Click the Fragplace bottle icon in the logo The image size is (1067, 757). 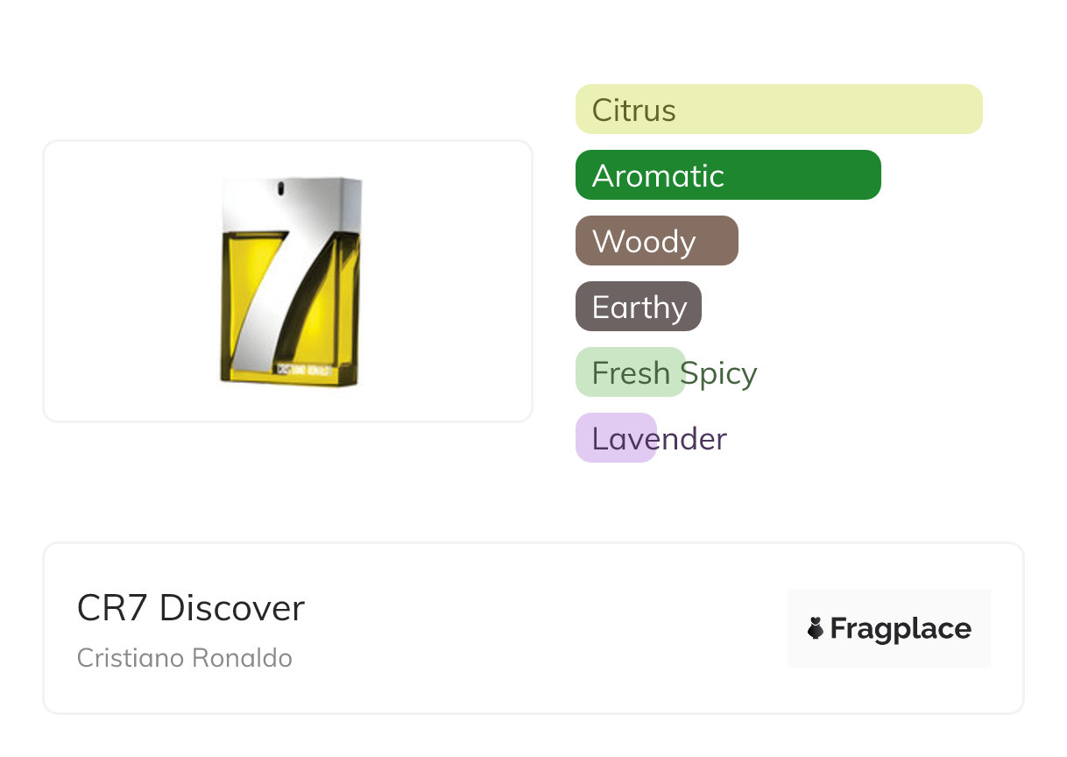[x=816, y=628]
